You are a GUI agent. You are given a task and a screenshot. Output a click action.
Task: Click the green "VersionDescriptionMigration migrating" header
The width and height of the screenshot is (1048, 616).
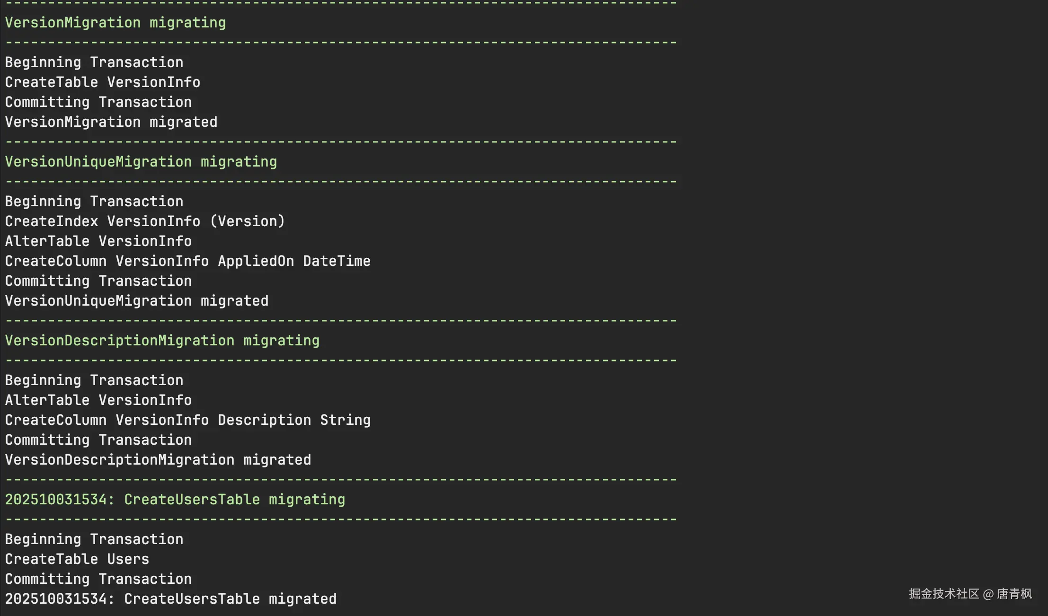tap(162, 341)
